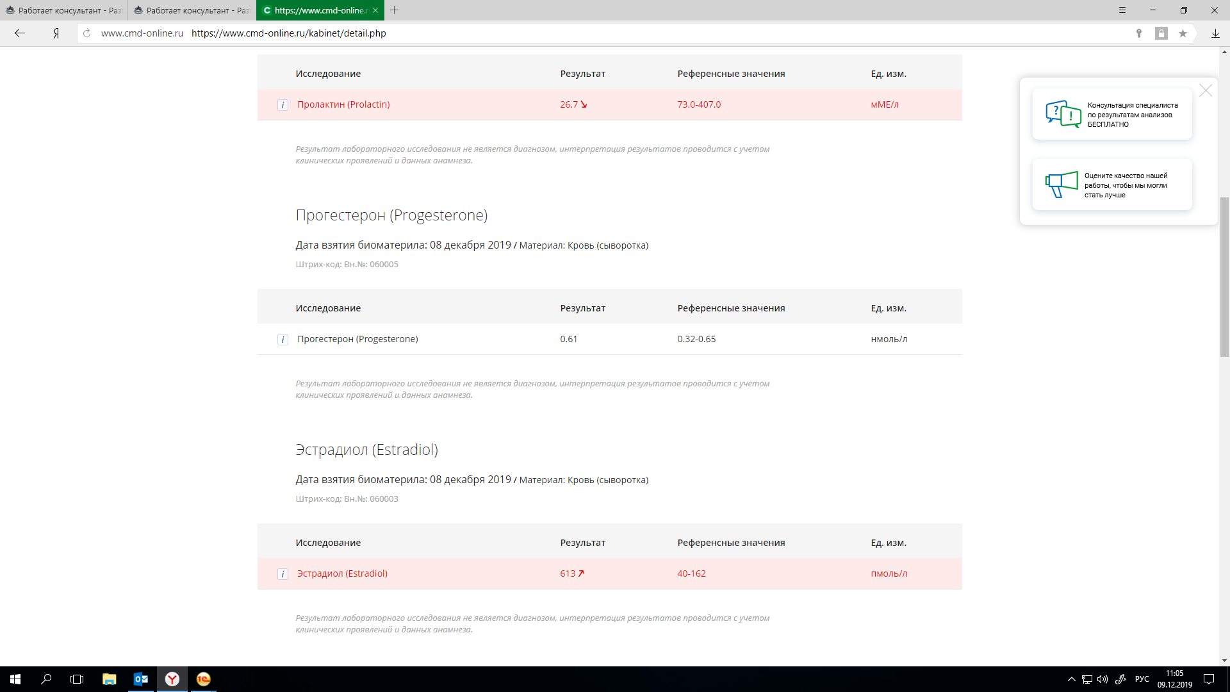Reload the page with the refresh icon
The image size is (1230, 692).
[x=87, y=33]
